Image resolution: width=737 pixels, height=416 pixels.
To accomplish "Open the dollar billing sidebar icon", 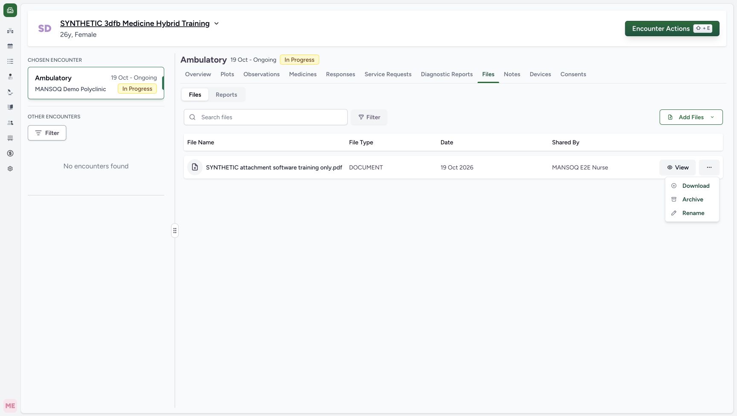I will tap(10, 153).
